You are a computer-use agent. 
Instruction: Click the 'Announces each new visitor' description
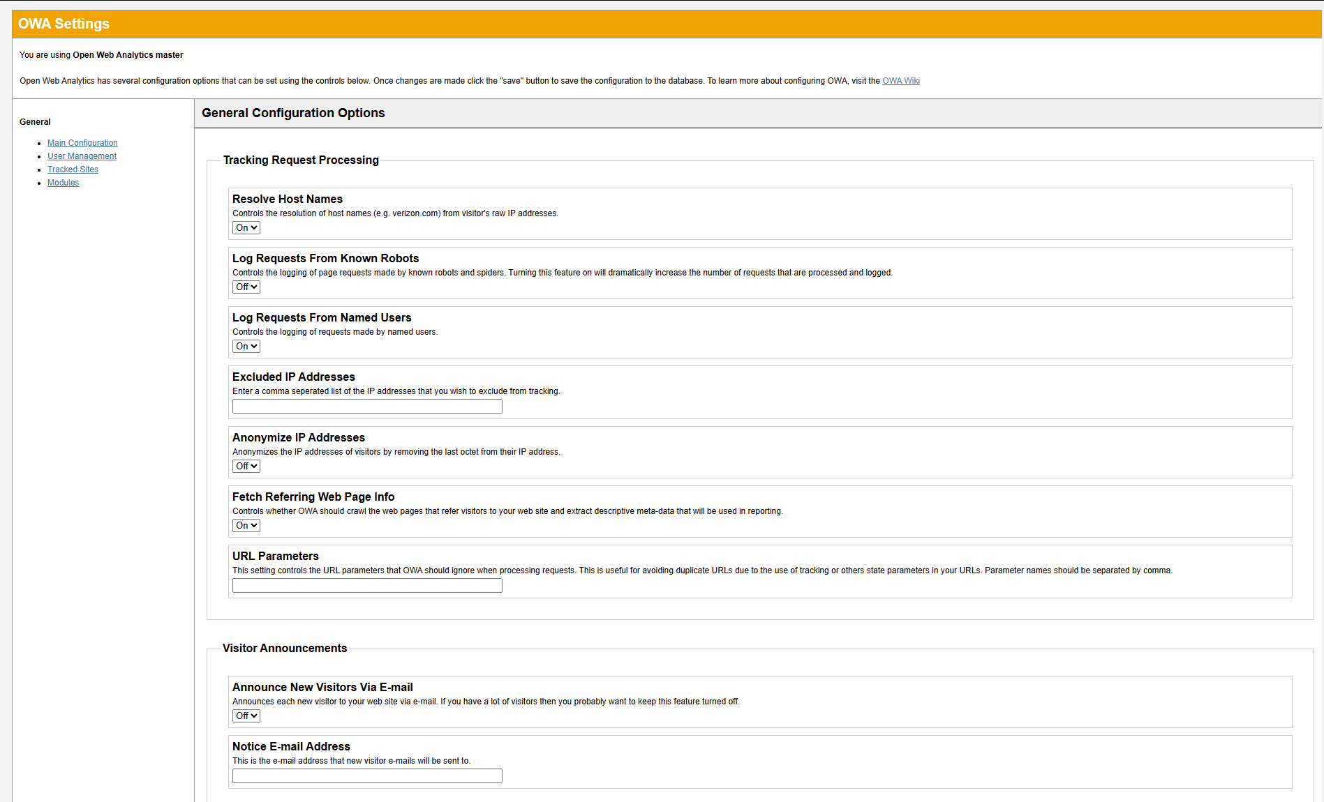point(486,702)
